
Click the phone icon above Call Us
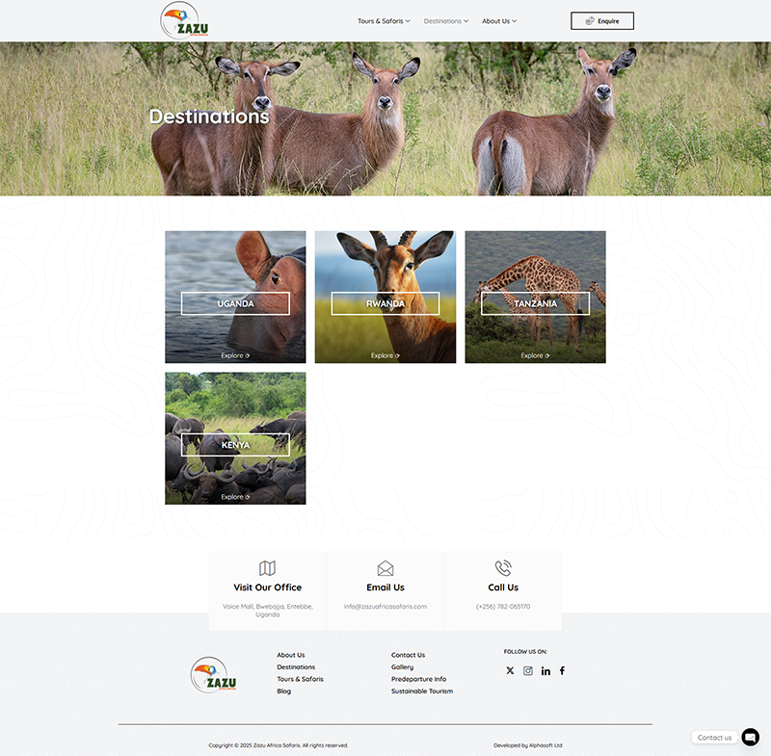pos(503,568)
